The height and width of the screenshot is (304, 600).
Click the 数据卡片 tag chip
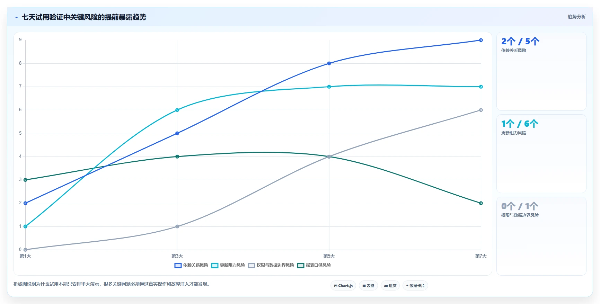pos(415,286)
